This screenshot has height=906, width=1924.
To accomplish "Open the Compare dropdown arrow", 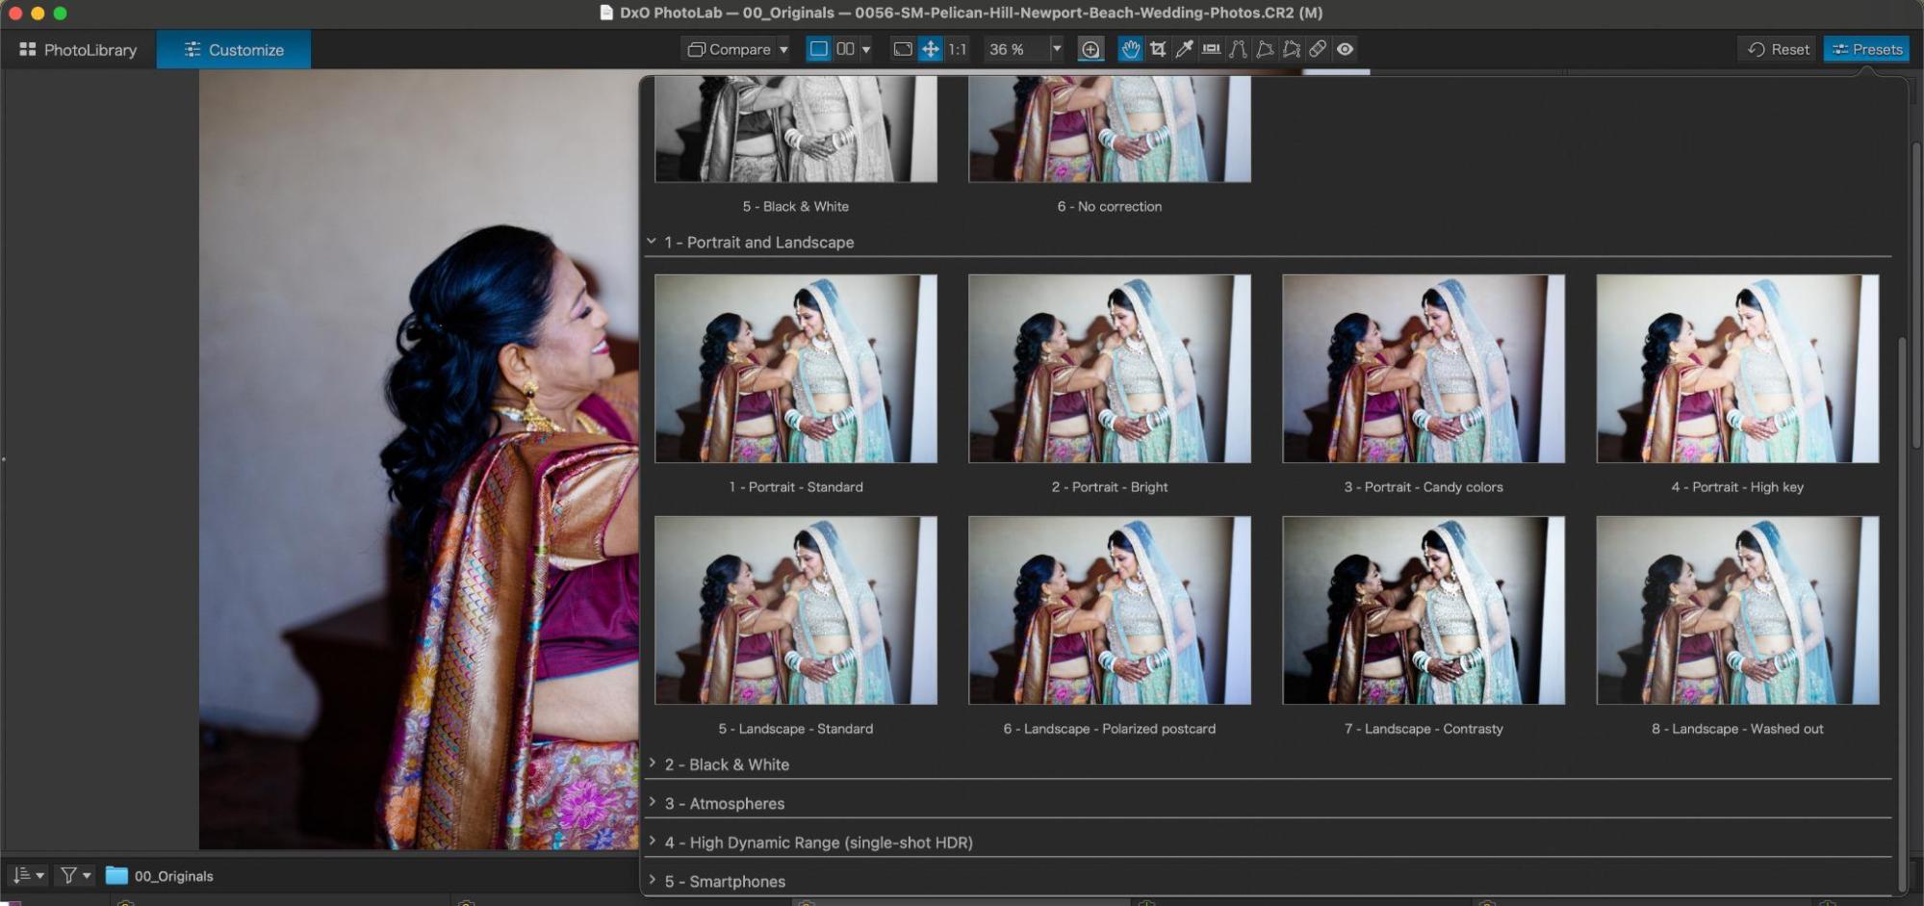I will [x=783, y=49].
